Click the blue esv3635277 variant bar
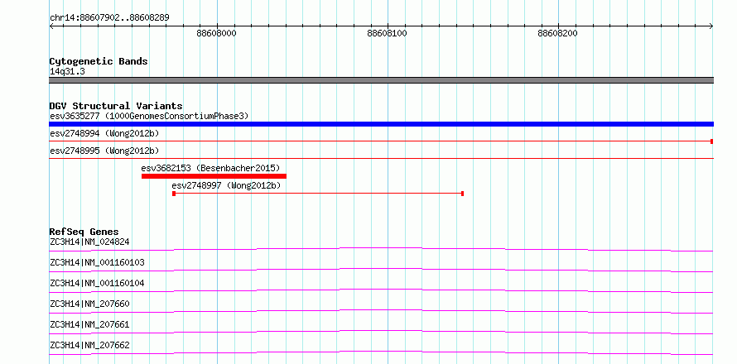This screenshot has width=737, height=364. 381,124
